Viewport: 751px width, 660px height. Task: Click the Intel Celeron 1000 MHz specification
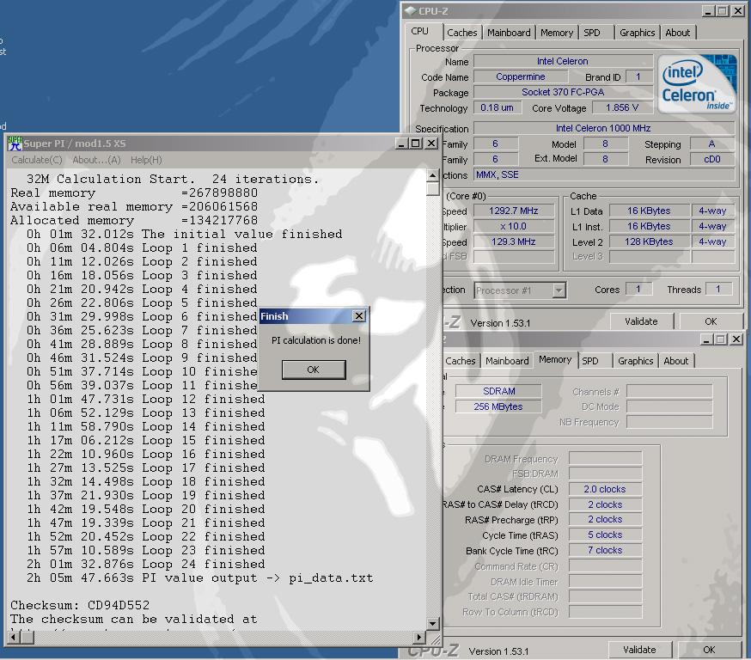603,128
